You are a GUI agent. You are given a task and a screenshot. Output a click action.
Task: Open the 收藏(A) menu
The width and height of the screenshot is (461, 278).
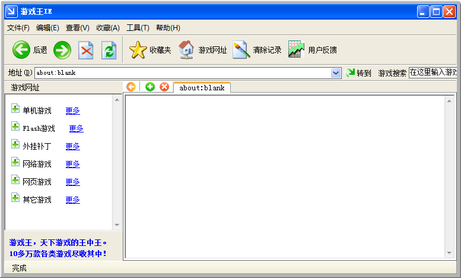pyautogui.click(x=108, y=28)
